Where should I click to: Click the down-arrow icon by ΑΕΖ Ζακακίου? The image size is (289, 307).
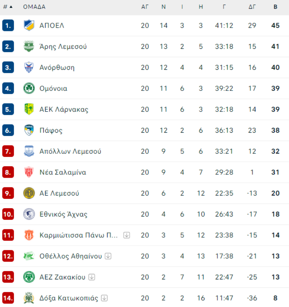92,277
